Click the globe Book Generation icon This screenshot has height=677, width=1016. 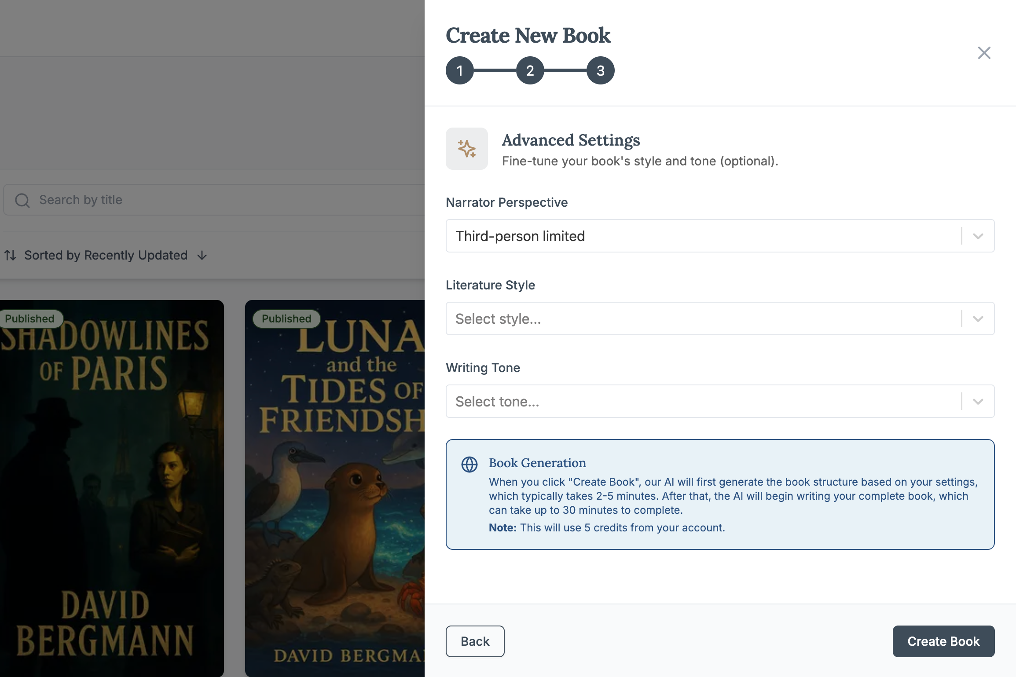(x=469, y=464)
